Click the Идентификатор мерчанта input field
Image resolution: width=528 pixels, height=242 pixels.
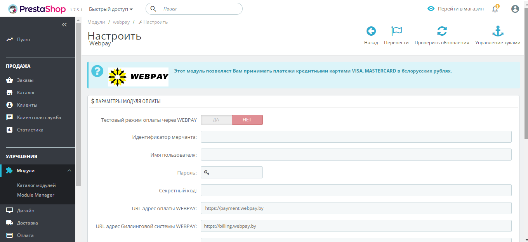tap(356, 137)
